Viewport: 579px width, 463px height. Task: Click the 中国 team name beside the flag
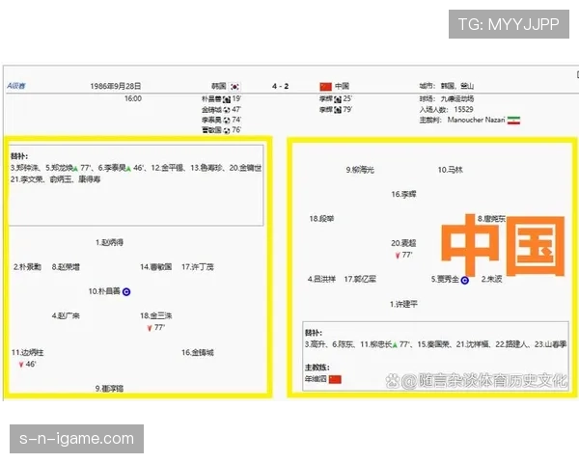pyautogui.click(x=342, y=86)
